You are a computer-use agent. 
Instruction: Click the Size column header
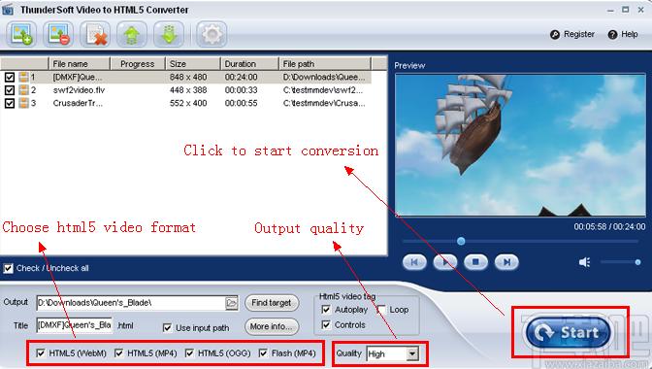[x=192, y=64]
